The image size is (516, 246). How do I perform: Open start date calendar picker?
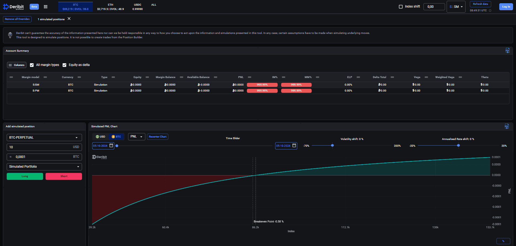[111, 146]
